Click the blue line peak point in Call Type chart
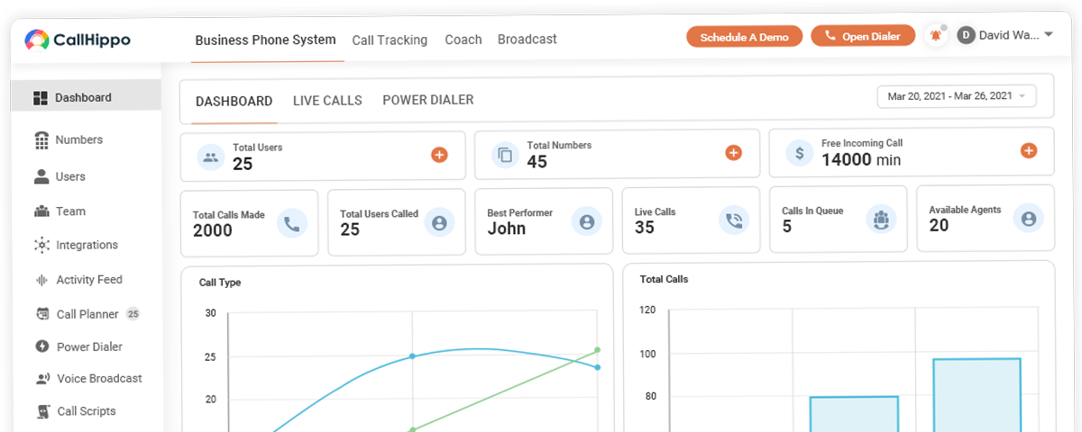The width and height of the screenshot is (1082, 432). pyautogui.click(x=412, y=356)
